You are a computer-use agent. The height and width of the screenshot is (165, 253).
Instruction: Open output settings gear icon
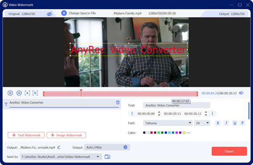(x=125, y=147)
